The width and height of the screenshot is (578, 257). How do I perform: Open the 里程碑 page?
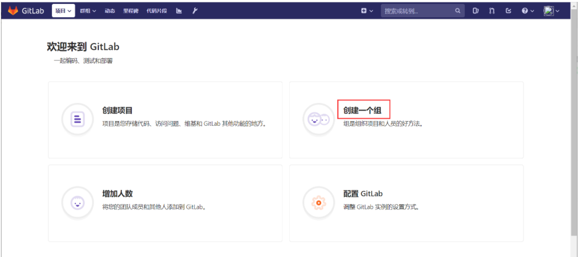(131, 11)
